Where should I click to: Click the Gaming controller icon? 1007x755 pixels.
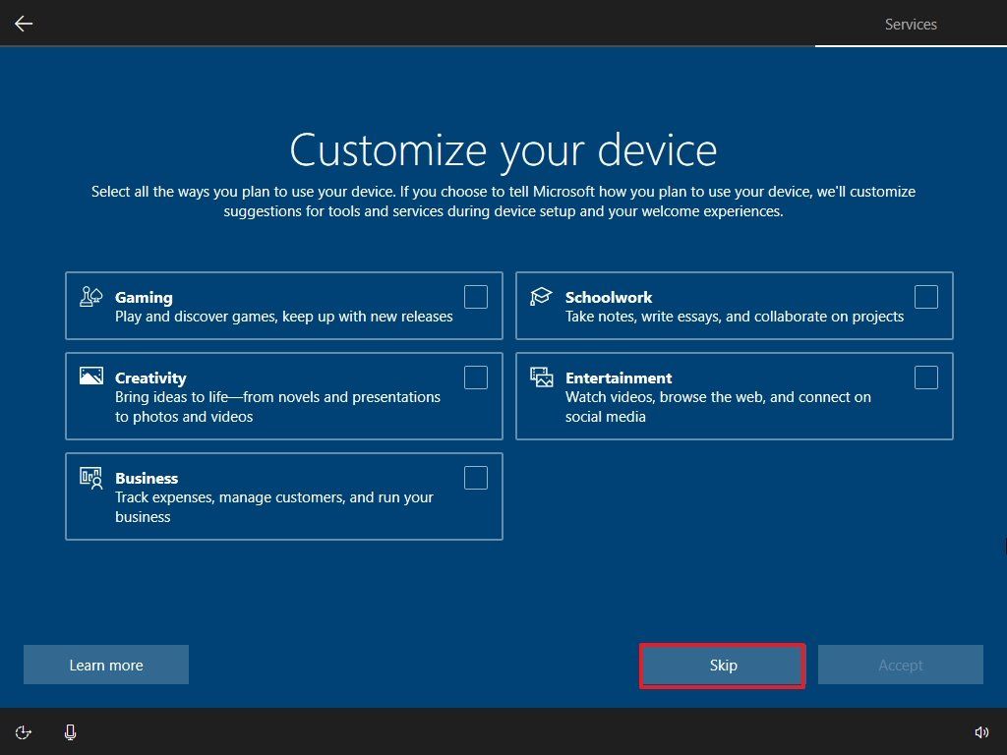pyautogui.click(x=90, y=296)
